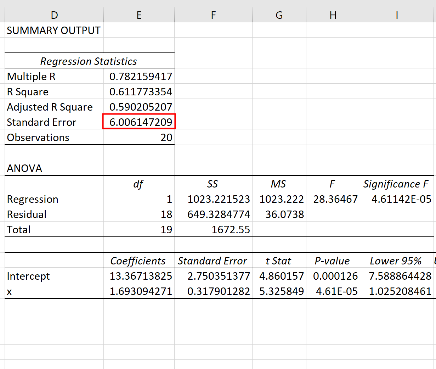Select column header D
The height and width of the screenshot is (369, 436).
(x=54, y=15)
